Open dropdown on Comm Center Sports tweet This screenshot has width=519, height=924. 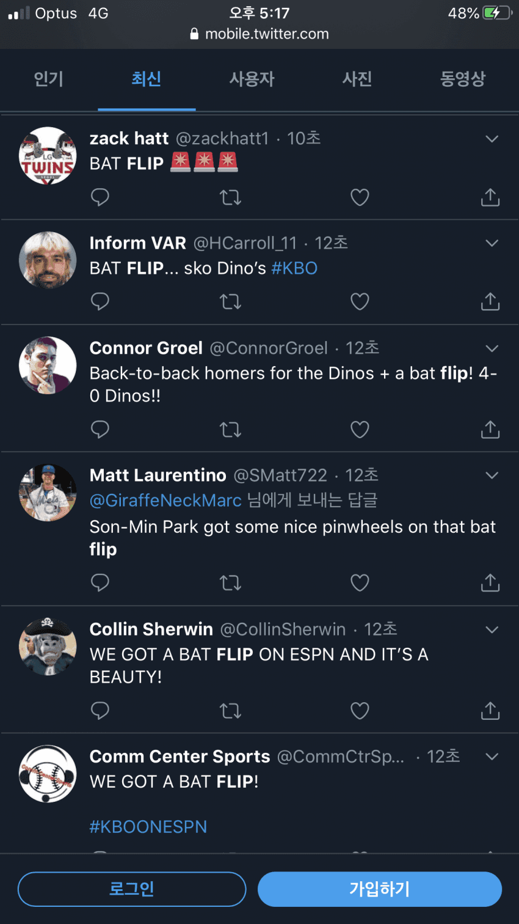click(492, 757)
